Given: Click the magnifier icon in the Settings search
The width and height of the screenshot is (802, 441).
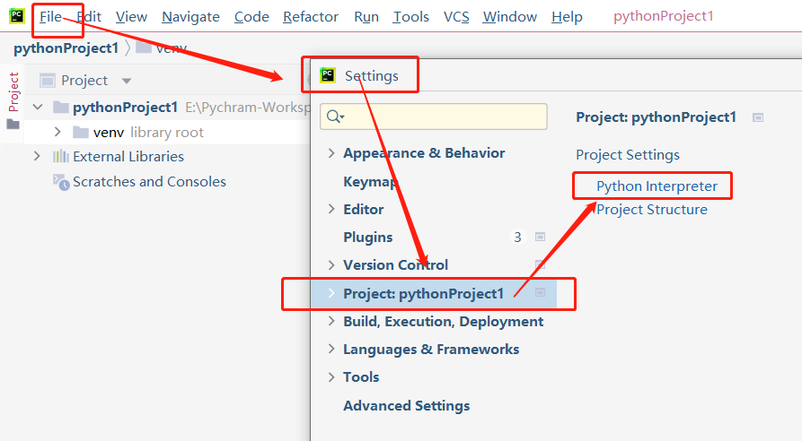Looking at the screenshot, I should (335, 117).
